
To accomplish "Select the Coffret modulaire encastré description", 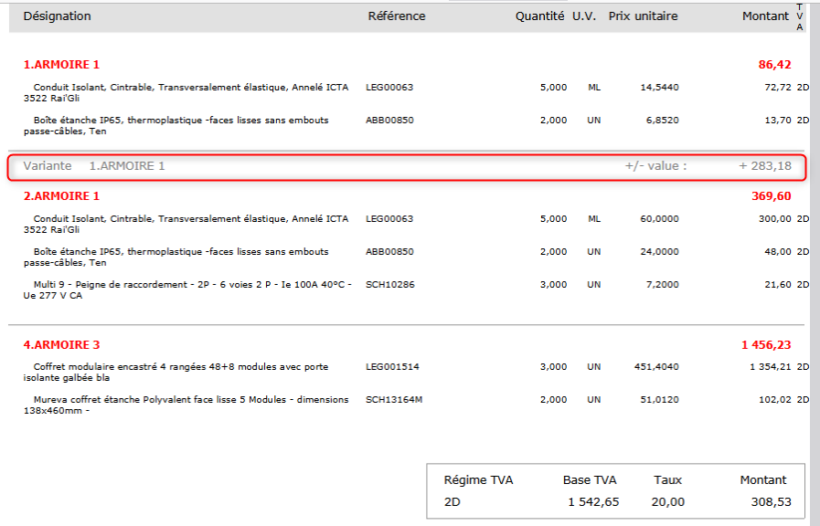I will click(x=176, y=372).
